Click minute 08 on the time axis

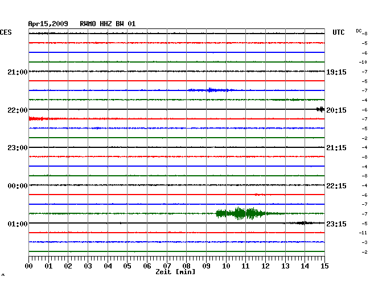tap(186, 266)
